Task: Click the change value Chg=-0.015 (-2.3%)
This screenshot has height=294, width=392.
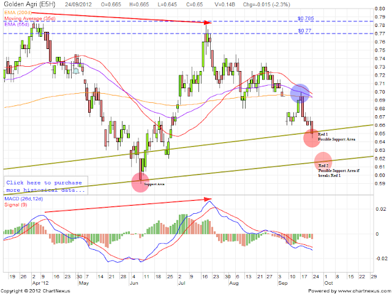Action: pos(266,4)
